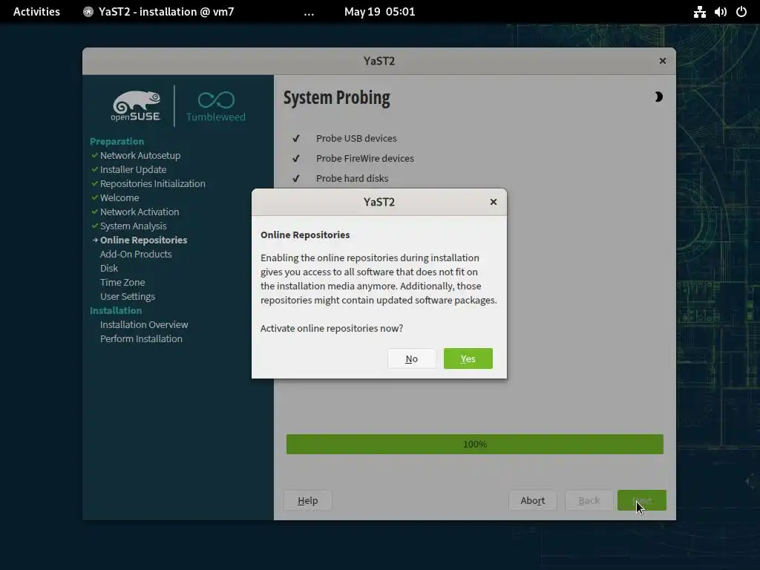This screenshot has width=760, height=570.
Task: Select Welcome step in sidebar
Action: [119, 197]
